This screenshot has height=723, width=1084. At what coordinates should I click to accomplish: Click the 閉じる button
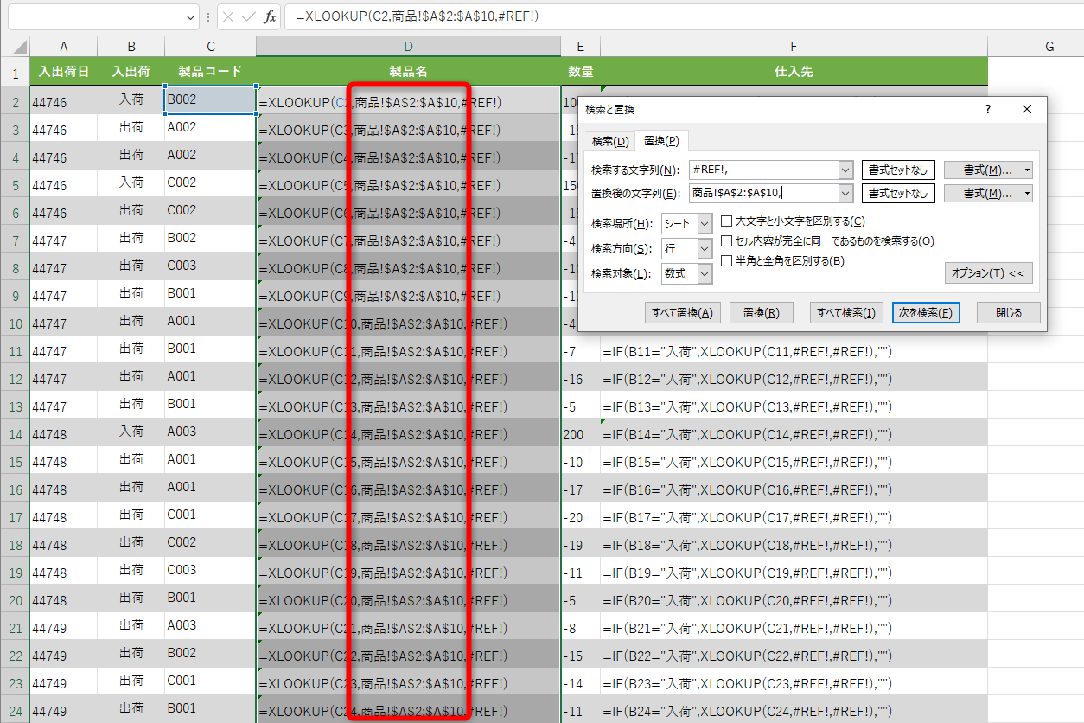click(1008, 313)
